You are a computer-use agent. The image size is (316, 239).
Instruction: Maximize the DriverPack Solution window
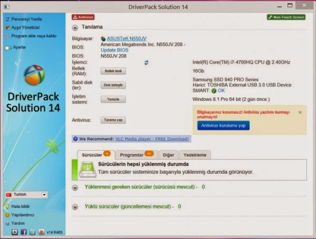click(x=290, y=6)
